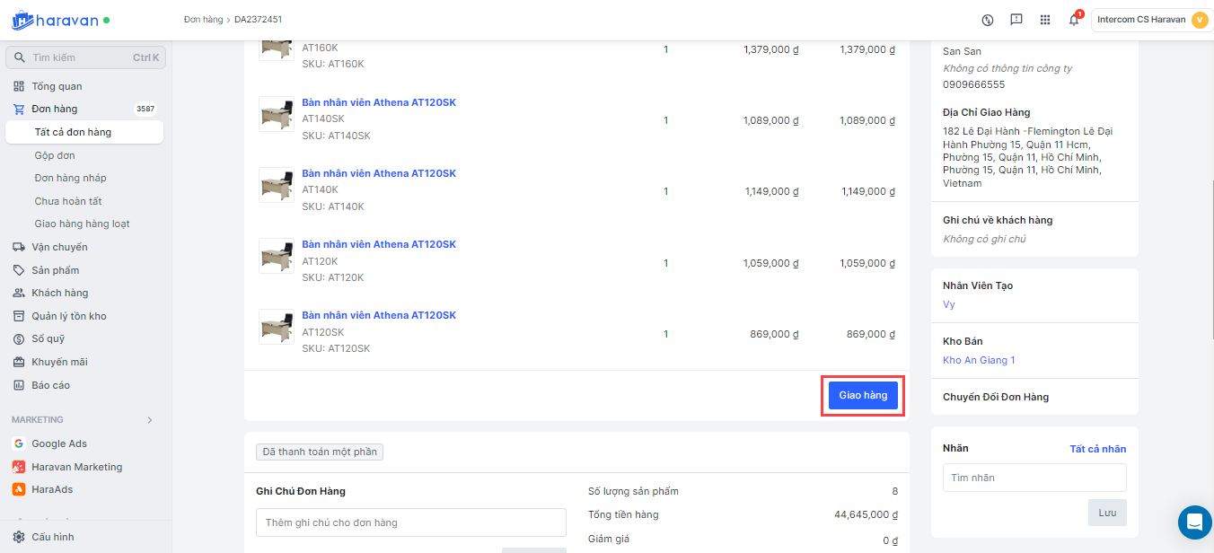The width and height of the screenshot is (1214, 553).
Task: Open the apps grid icon
Action: coord(1045,20)
